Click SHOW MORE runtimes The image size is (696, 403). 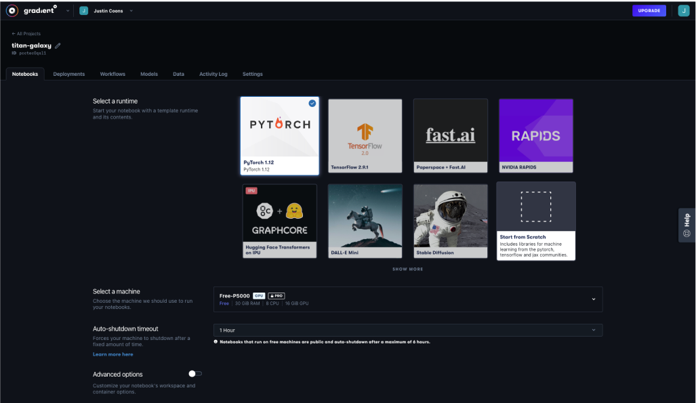pyautogui.click(x=407, y=270)
